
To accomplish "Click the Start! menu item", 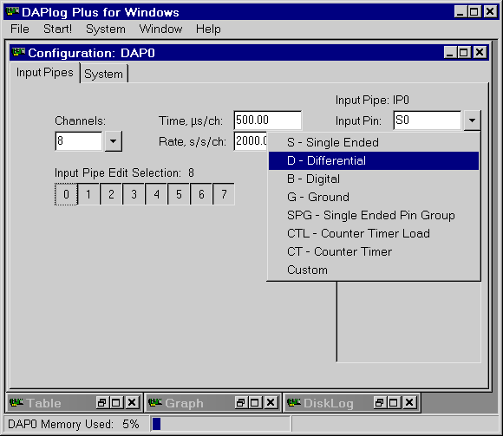I will click(57, 29).
